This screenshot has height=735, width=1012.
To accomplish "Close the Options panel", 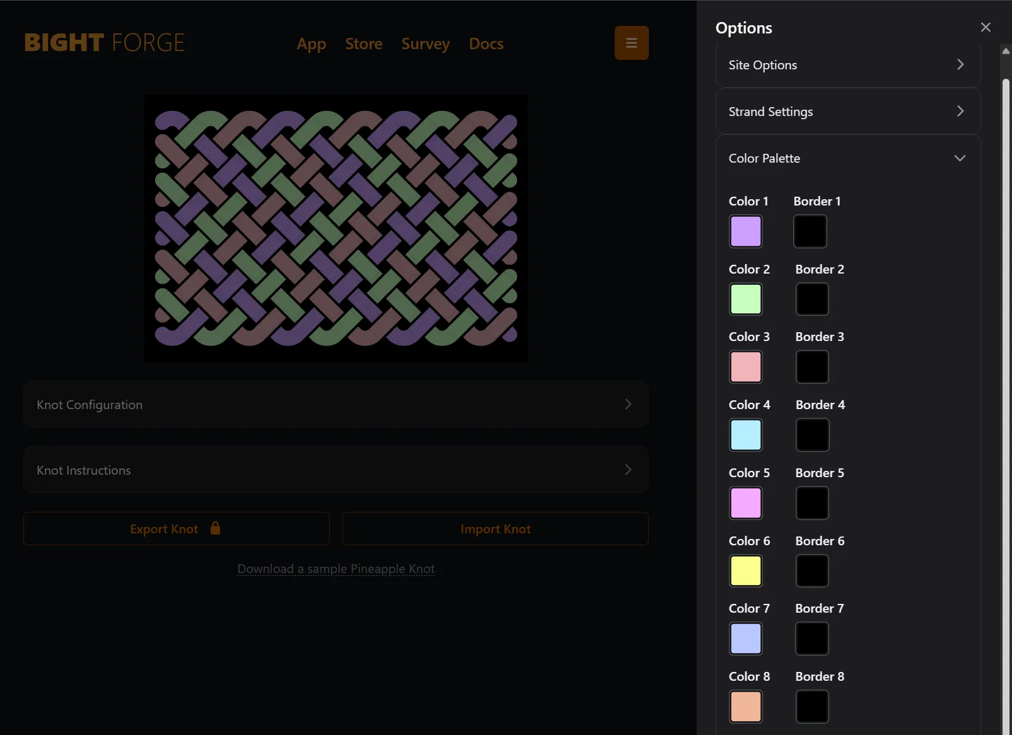I will (x=986, y=27).
